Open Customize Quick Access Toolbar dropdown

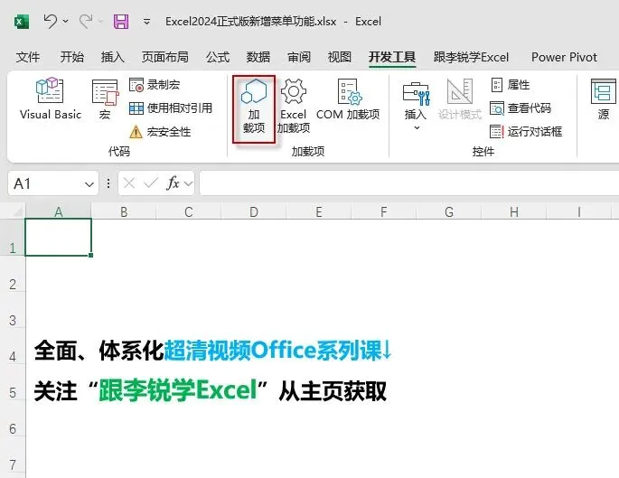tap(146, 22)
